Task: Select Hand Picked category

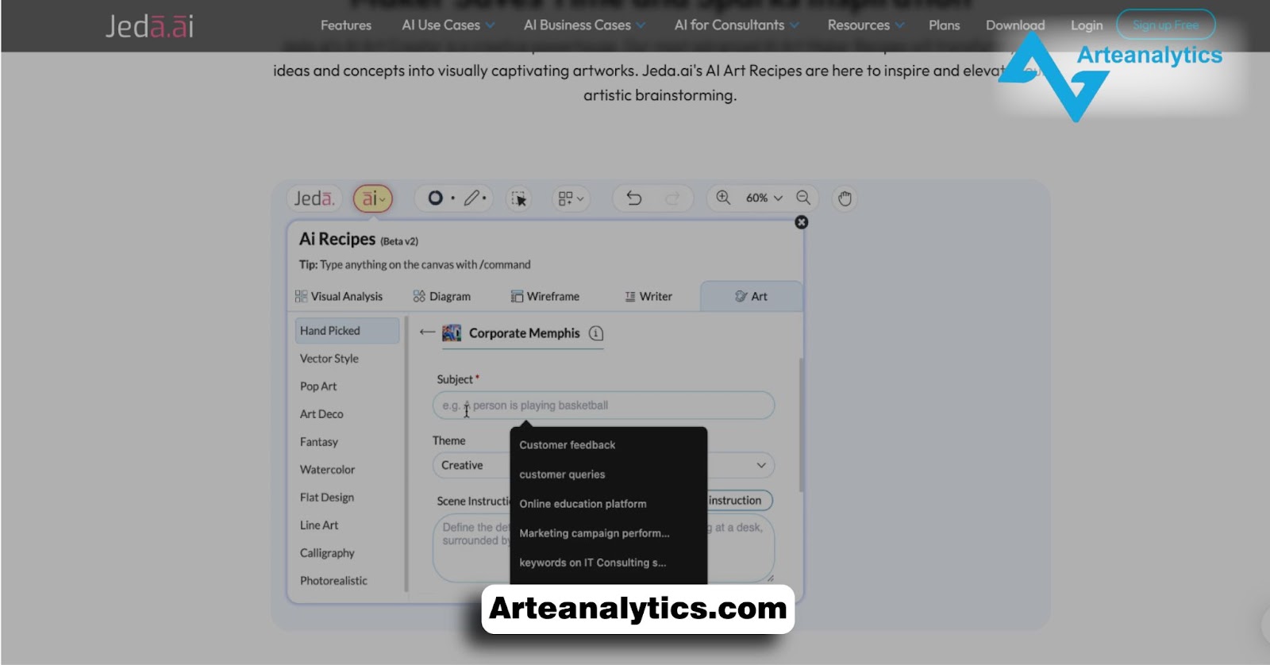Action: [347, 330]
